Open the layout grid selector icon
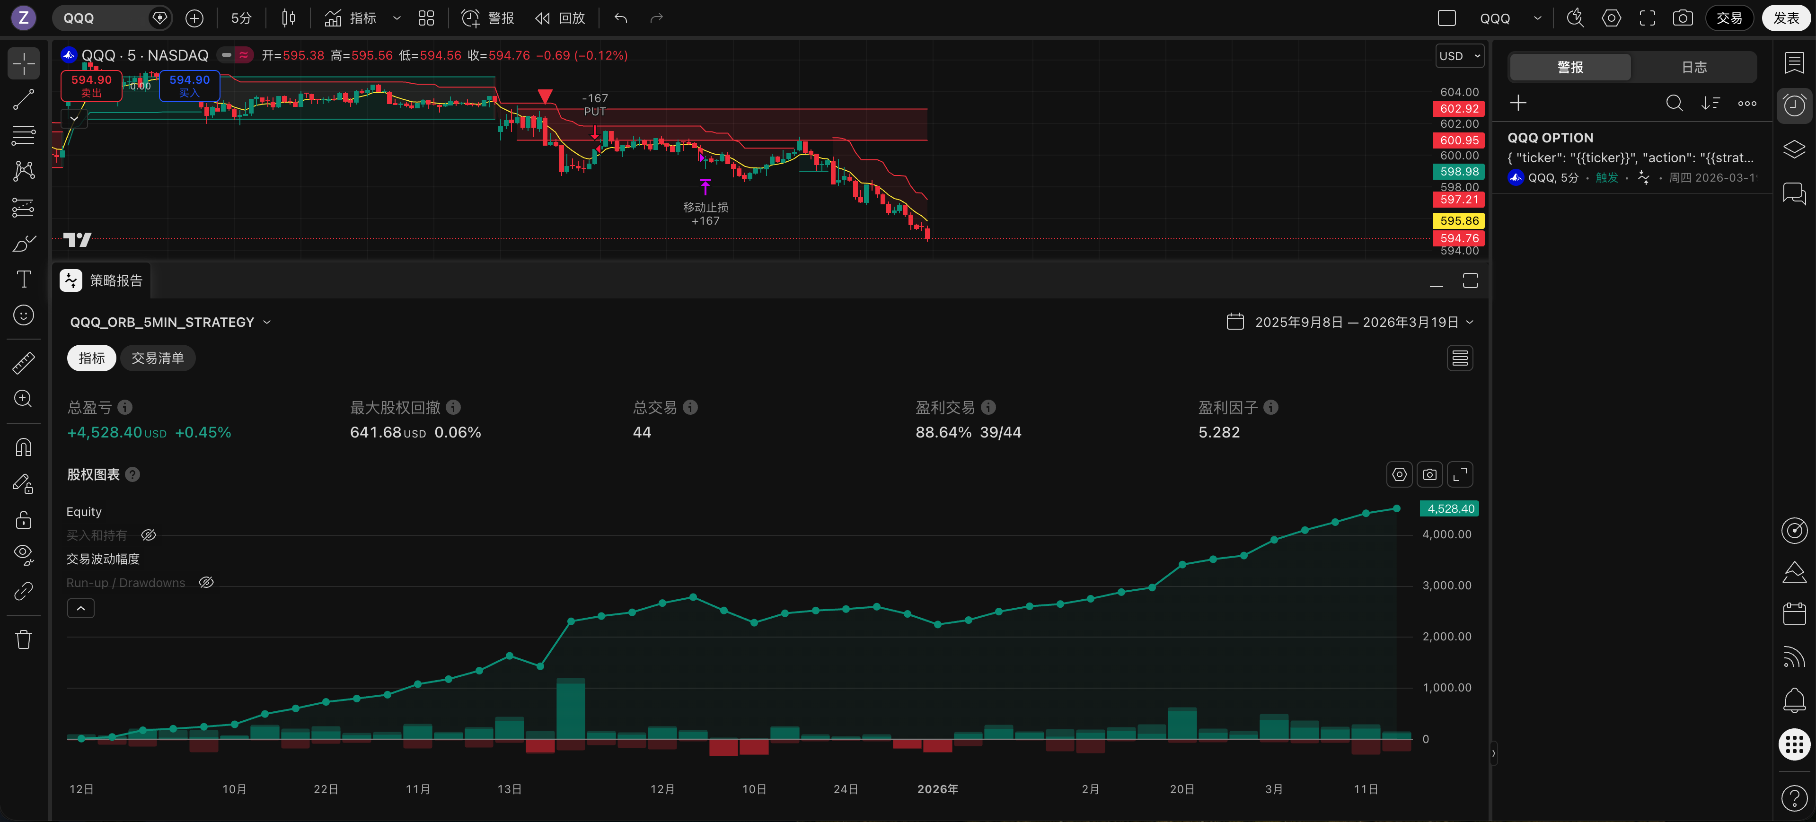Screen dimensions: 1816x822 point(426,18)
